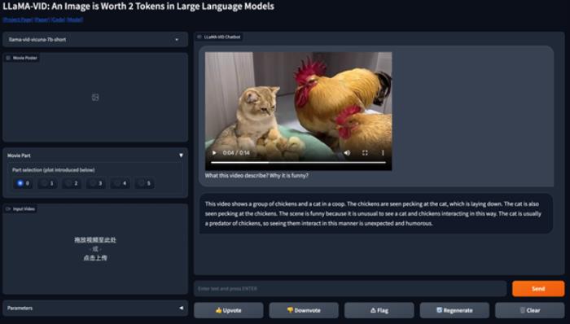Seek along the video progress bar
Screen dimensions: 570x324
click(298, 163)
